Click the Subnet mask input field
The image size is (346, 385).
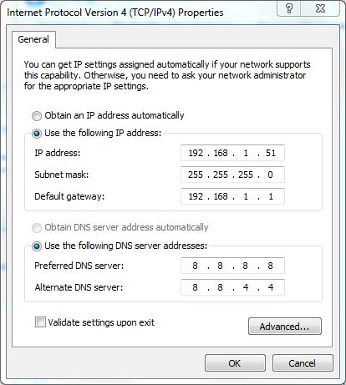pyautogui.click(x=232, y=175)
